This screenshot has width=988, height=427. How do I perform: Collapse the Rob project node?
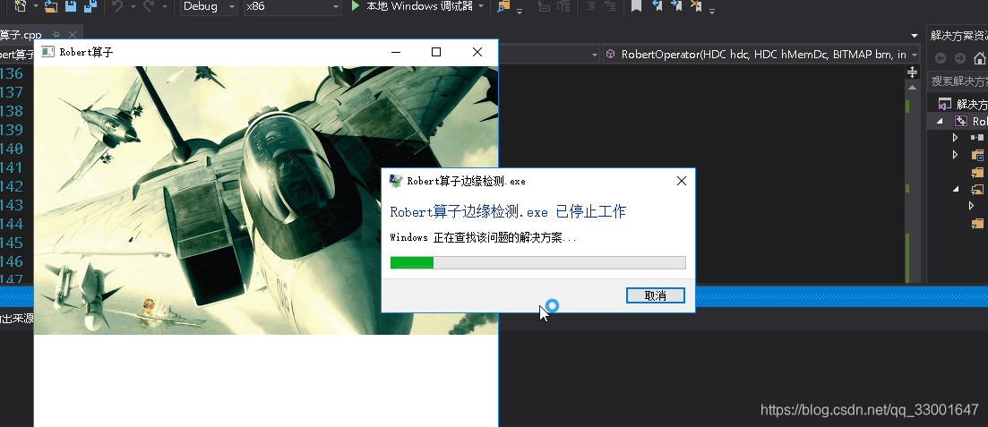pos(941,121)
